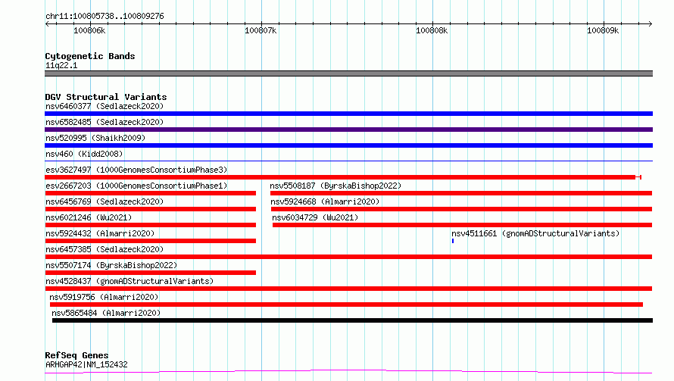Select the red nsv6457385 variant bar
This screenshot has height=381, width=674.
pos(348,257)
